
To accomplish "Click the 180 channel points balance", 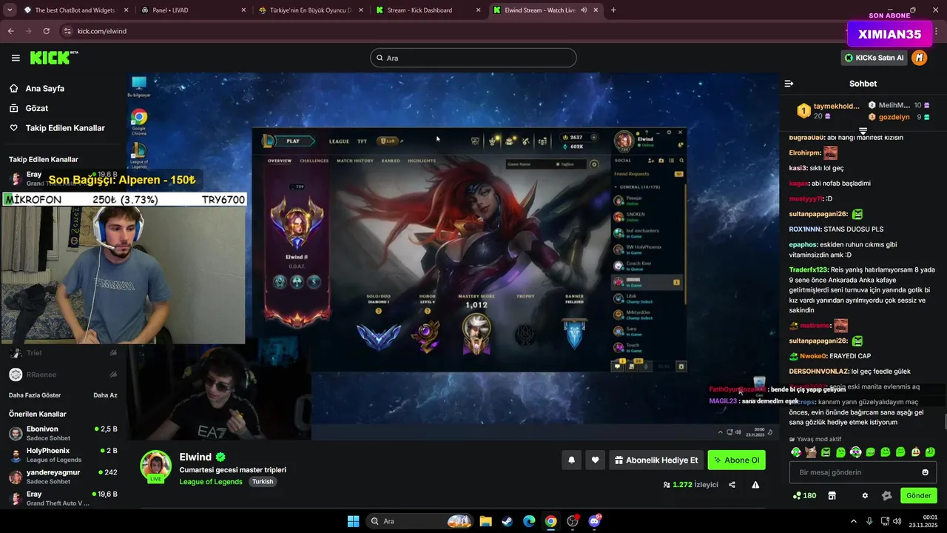I will pos(804,495).
